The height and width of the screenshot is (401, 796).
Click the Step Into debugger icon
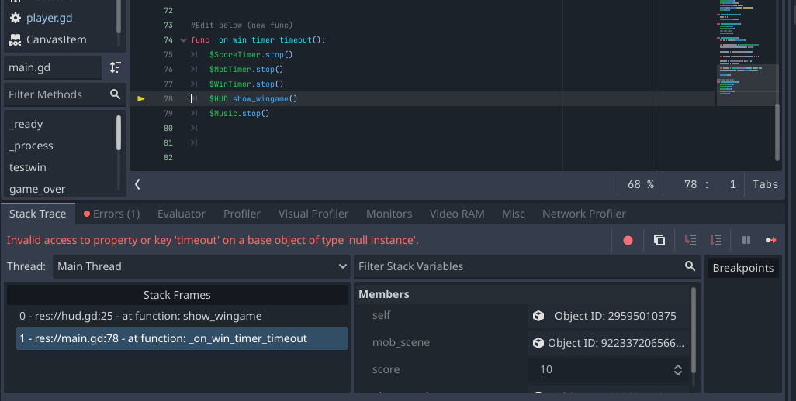(690, 240)
